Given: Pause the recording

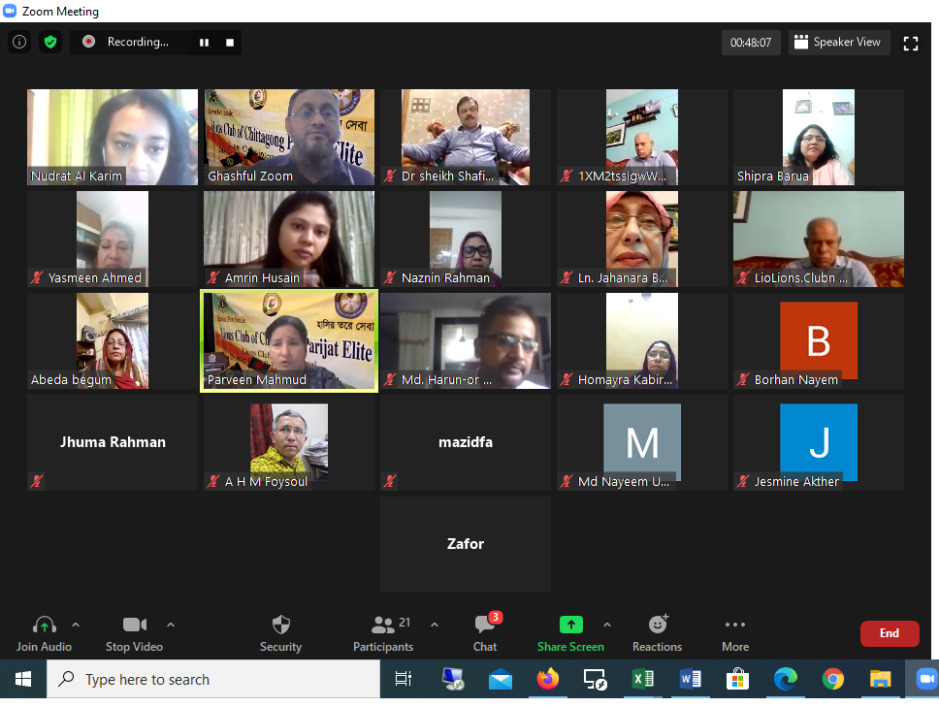Looking at the screenshot, I should 204,43.
